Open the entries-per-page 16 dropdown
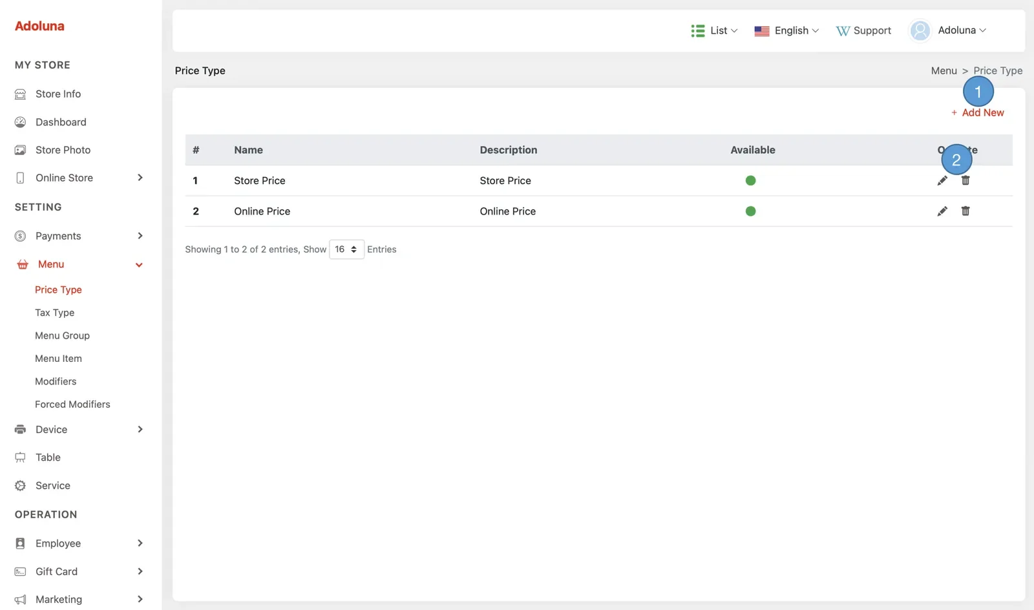The image size is (1034, 610). click(347, 249)
